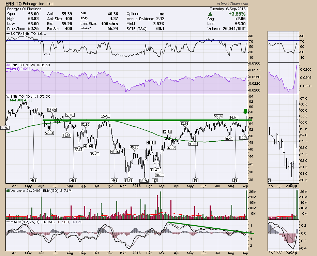
Task: Click the 55.81 price peak label
Action: [70, 115]
